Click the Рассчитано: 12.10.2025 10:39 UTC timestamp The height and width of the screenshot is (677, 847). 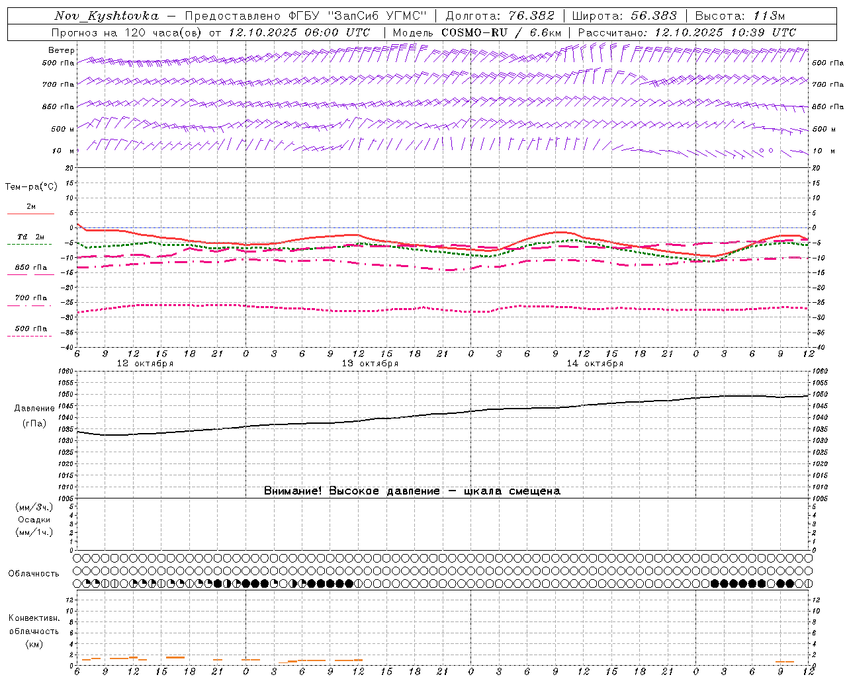pyautogui.click(x=687, y=32)
